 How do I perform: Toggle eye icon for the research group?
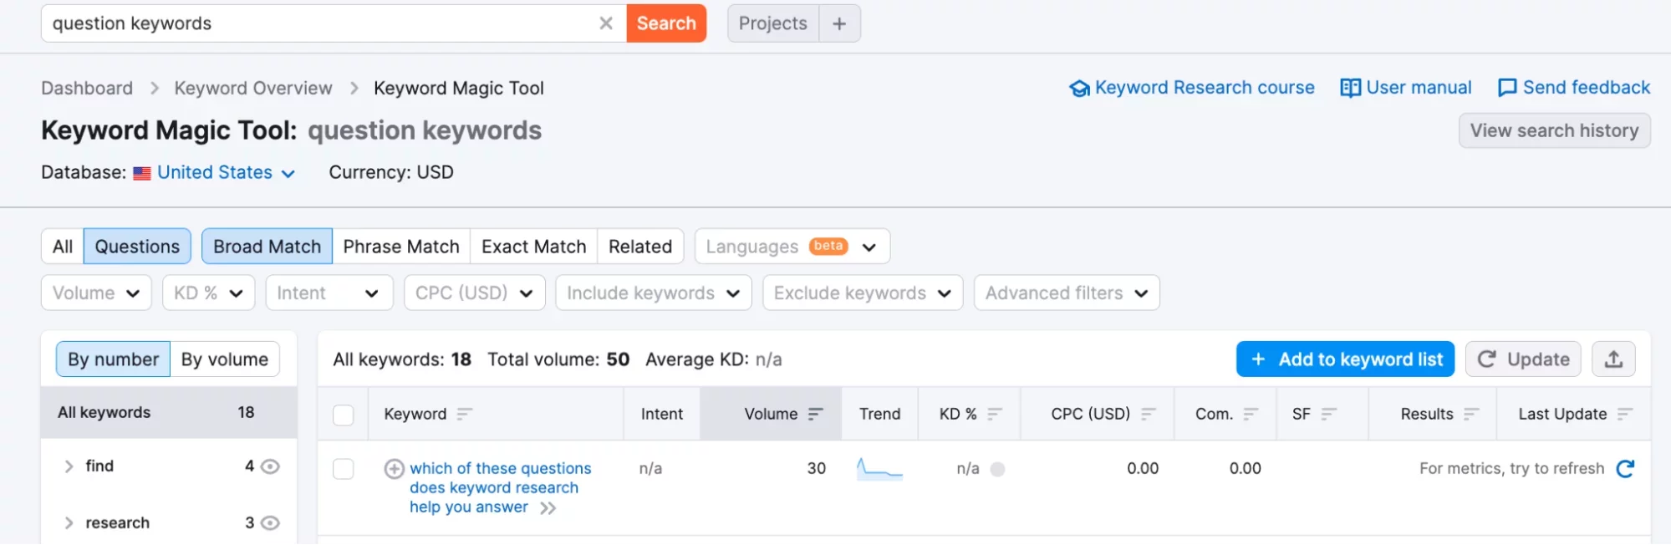(270, 523)
